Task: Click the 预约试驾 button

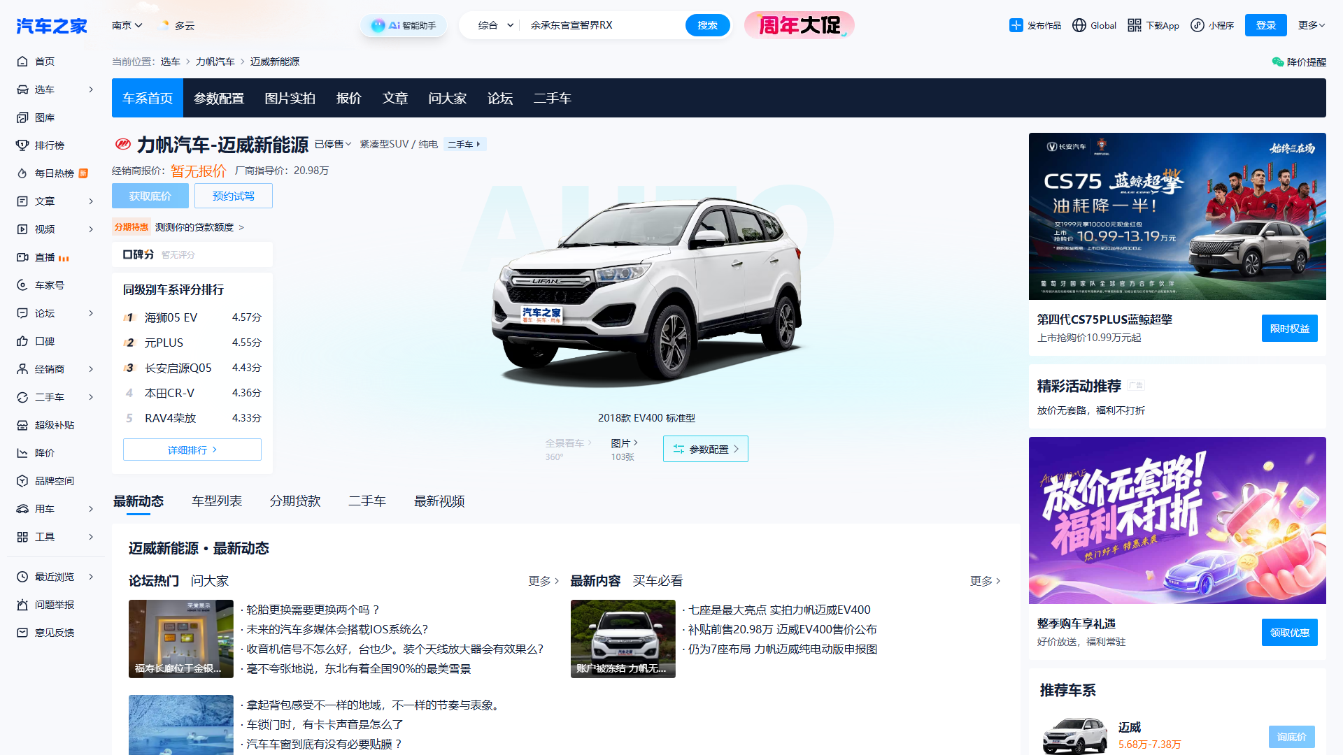Action: coord(234,196)
